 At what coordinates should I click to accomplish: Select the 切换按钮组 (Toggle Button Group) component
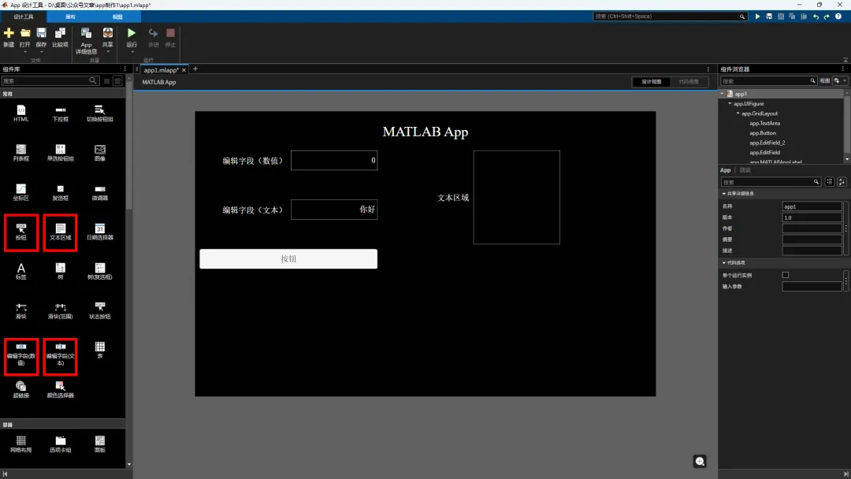click(100, 113)
